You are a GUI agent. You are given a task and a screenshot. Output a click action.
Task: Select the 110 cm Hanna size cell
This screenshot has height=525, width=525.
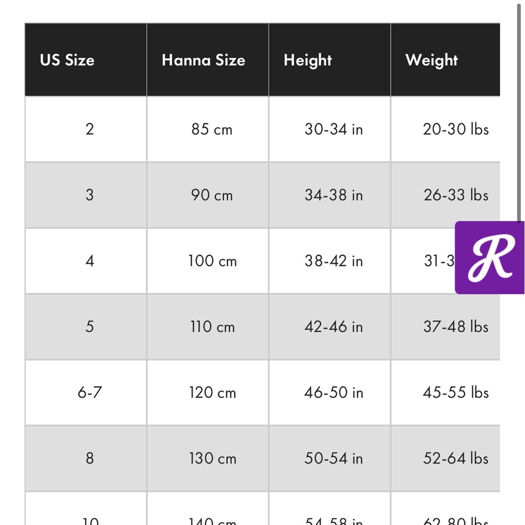tap(207, 327)
